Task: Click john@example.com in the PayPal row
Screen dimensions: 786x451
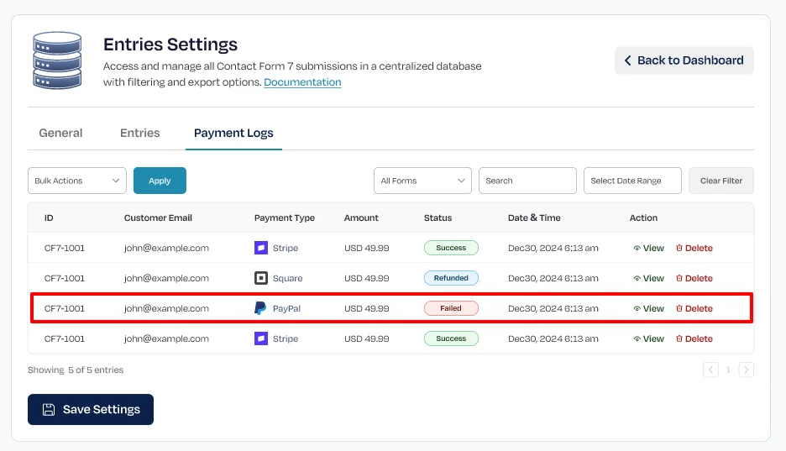Action: (166, 309)
